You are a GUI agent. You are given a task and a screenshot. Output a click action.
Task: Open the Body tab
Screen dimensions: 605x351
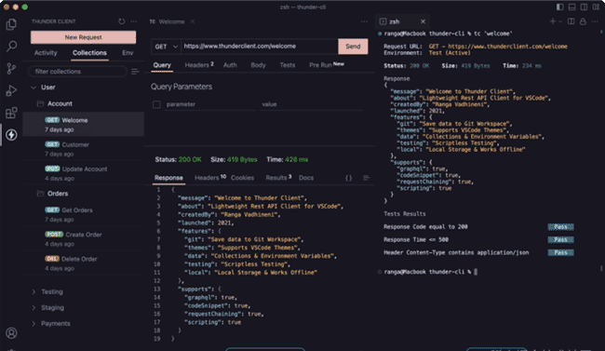point(258,65)
